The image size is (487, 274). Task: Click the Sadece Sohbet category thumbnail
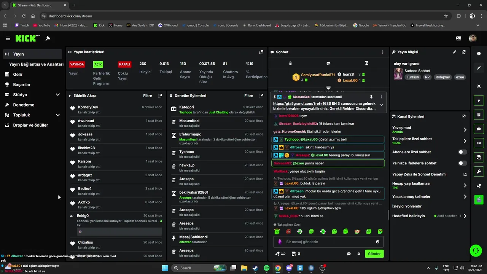pyautogui.click(x=398, y=74)
